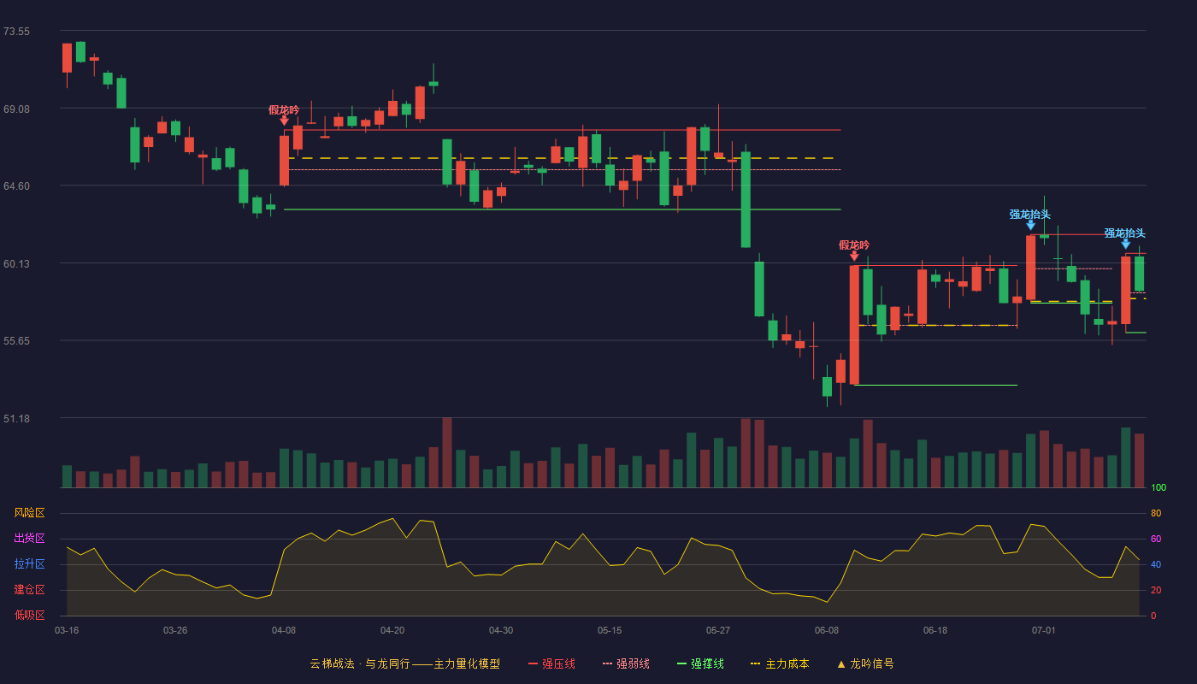Click the 03-16 date axis label
The height and width of the screenshot is (684, 1197).
tap(67, 630)
